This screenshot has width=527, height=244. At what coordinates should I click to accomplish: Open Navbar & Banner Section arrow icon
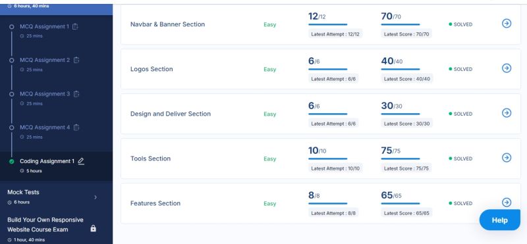pyautogui.click(x=507, y=23)
